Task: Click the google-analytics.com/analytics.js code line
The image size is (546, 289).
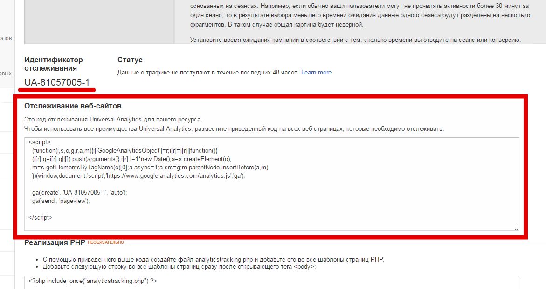Action: point(138,176)
